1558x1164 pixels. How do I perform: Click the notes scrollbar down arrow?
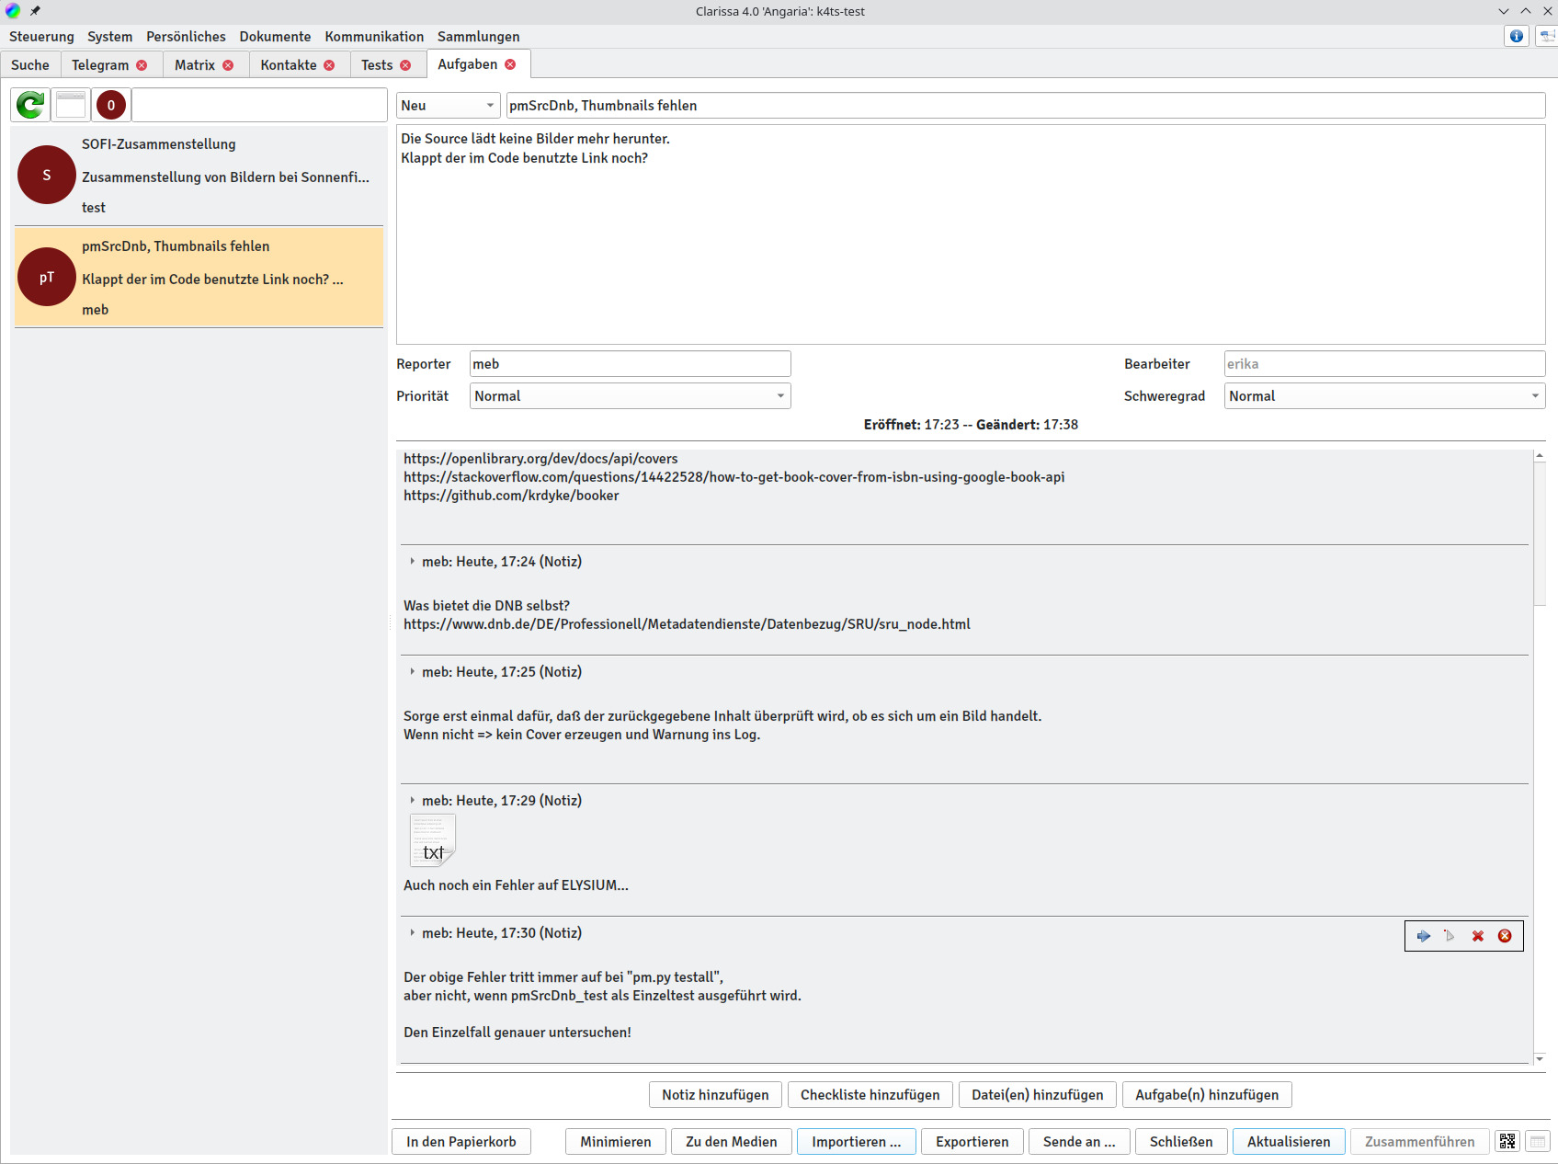(1540, 1059)
